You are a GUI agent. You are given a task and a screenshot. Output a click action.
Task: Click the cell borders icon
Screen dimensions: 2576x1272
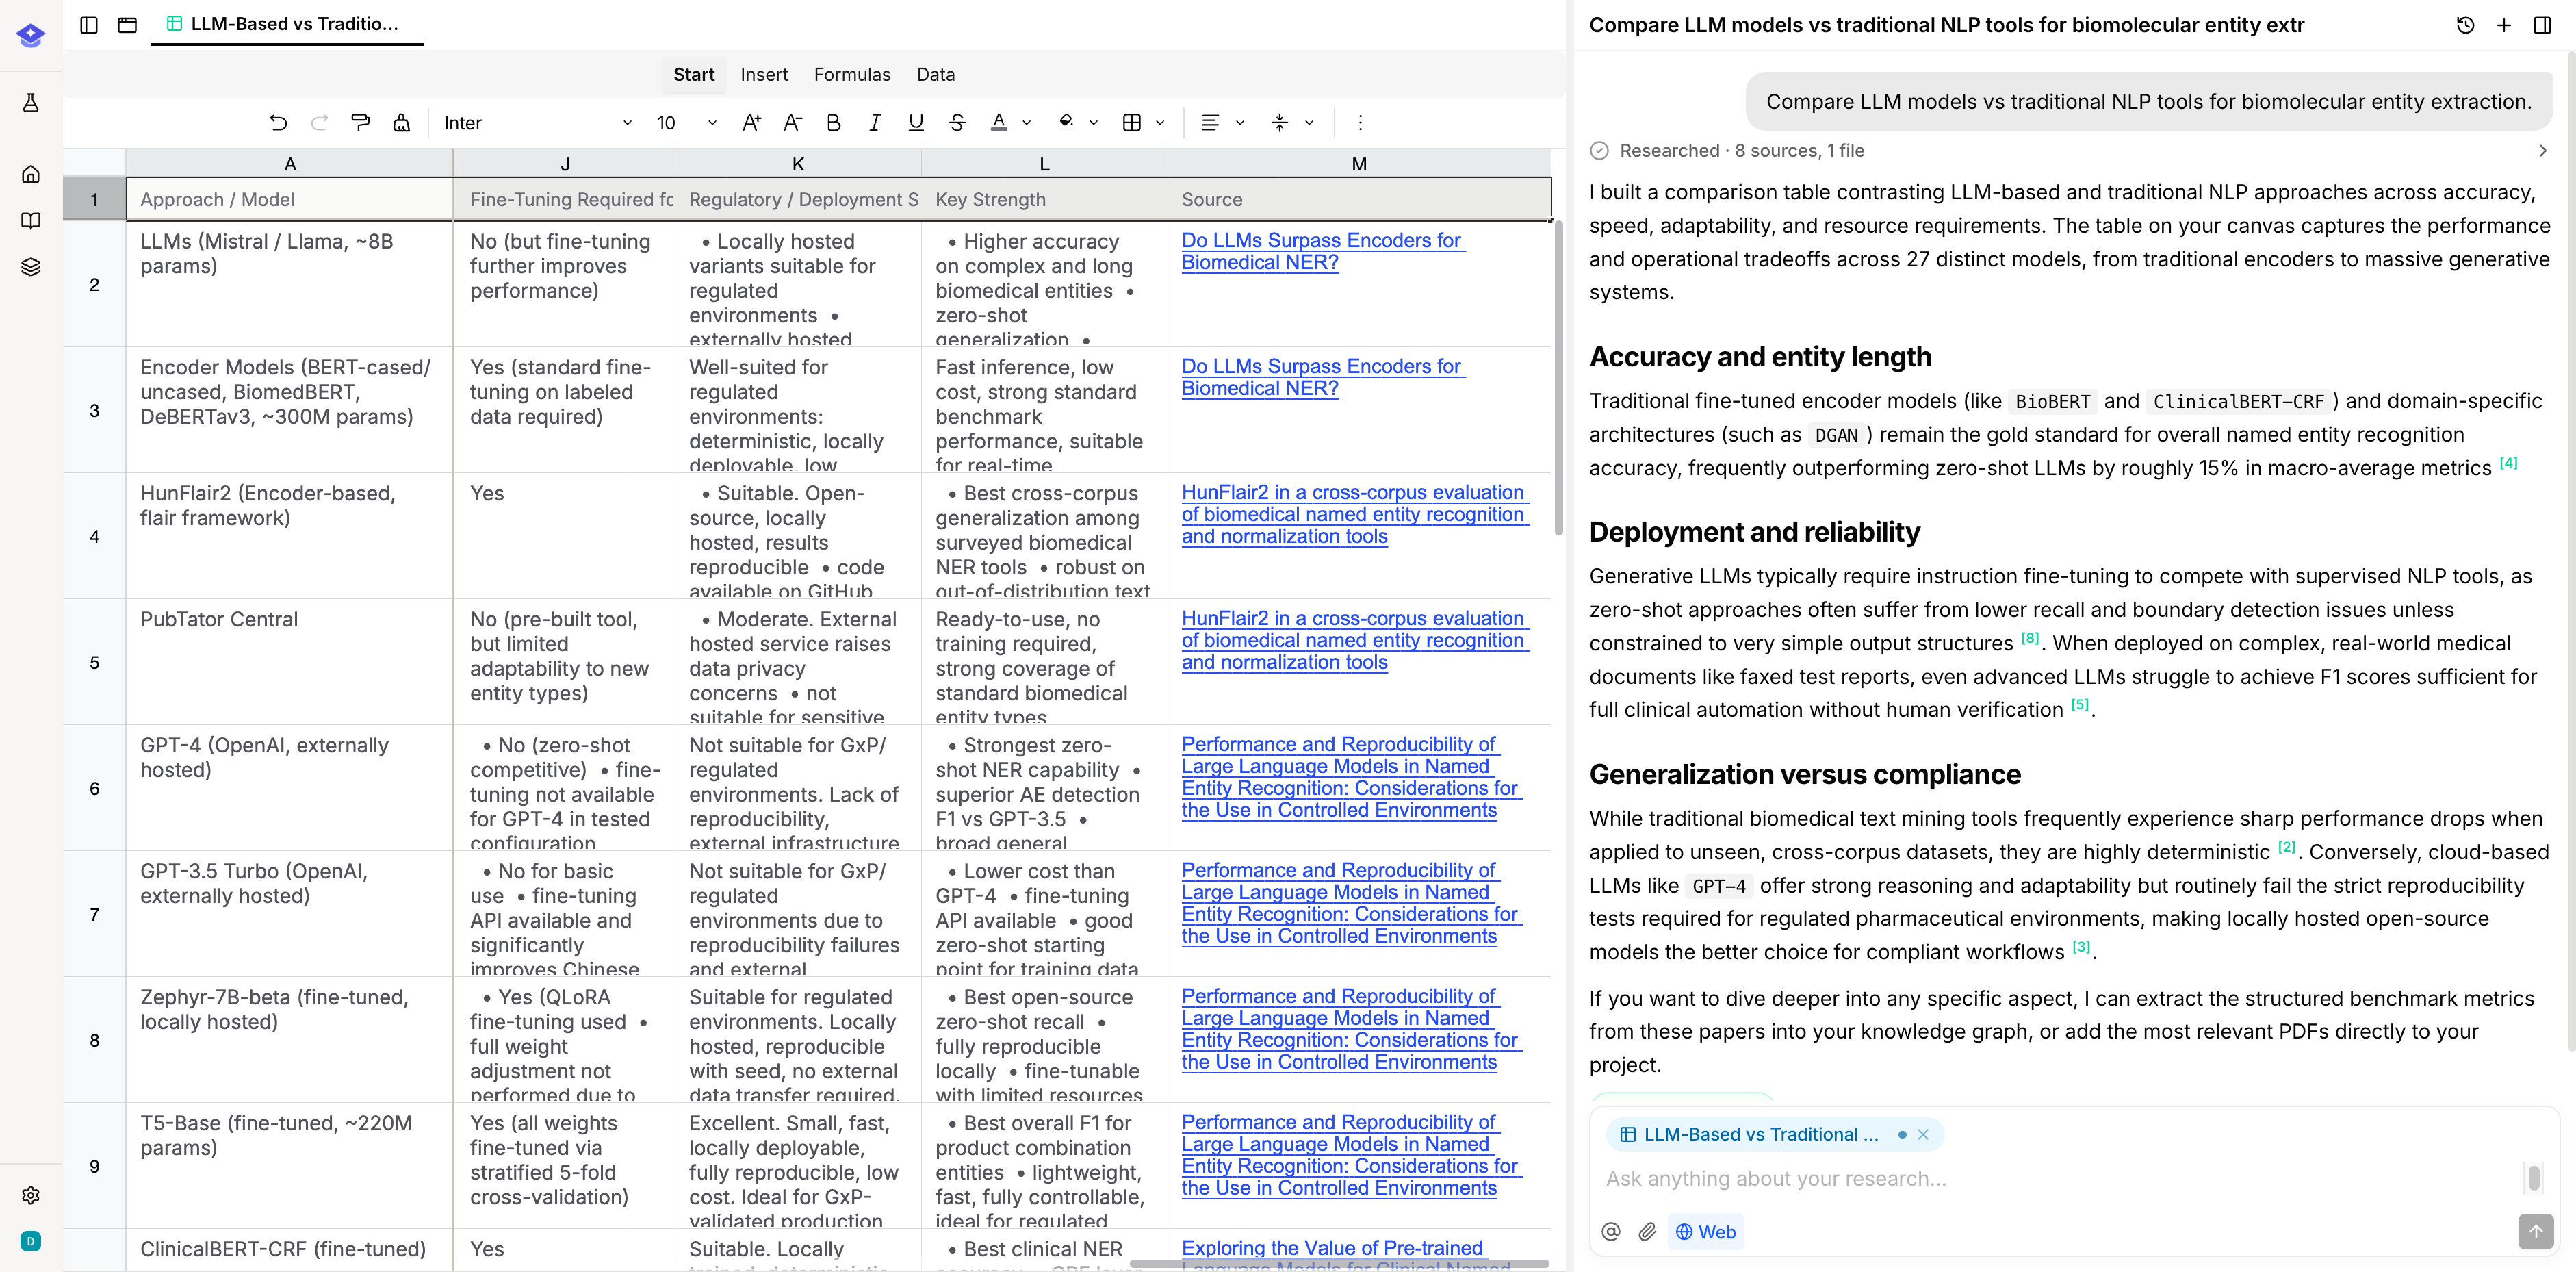[x=1132, y=123]
